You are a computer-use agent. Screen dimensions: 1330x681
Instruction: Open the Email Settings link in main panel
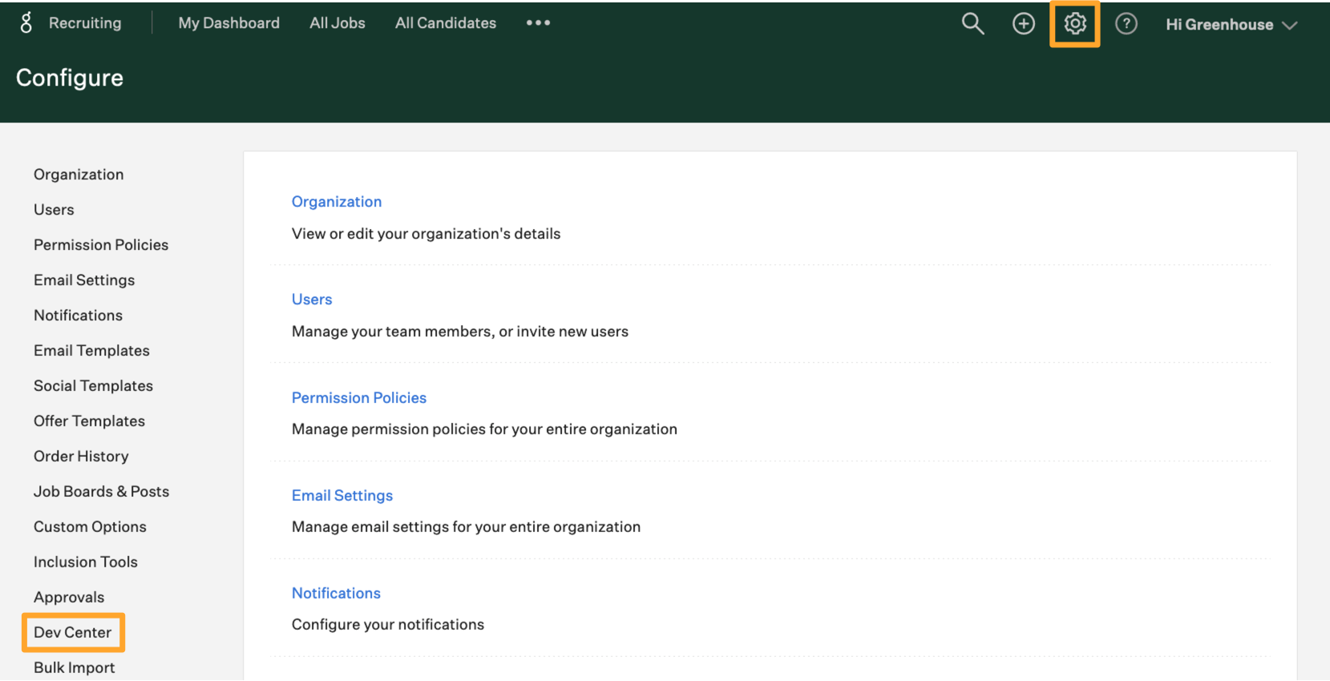(342, 496)
